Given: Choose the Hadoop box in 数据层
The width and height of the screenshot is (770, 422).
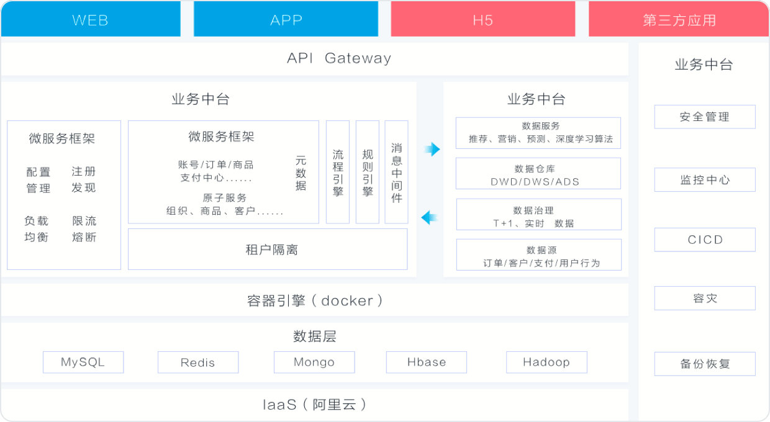Looking at the screenshot, I should pos(546,362).
